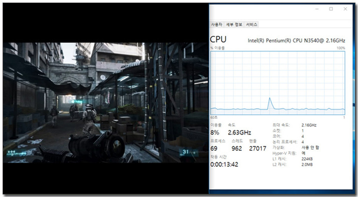Image resolution: width=358 pixels, height=197 pixels.
Task: Click the 27017 handle count
Action: tap(258, 148)
